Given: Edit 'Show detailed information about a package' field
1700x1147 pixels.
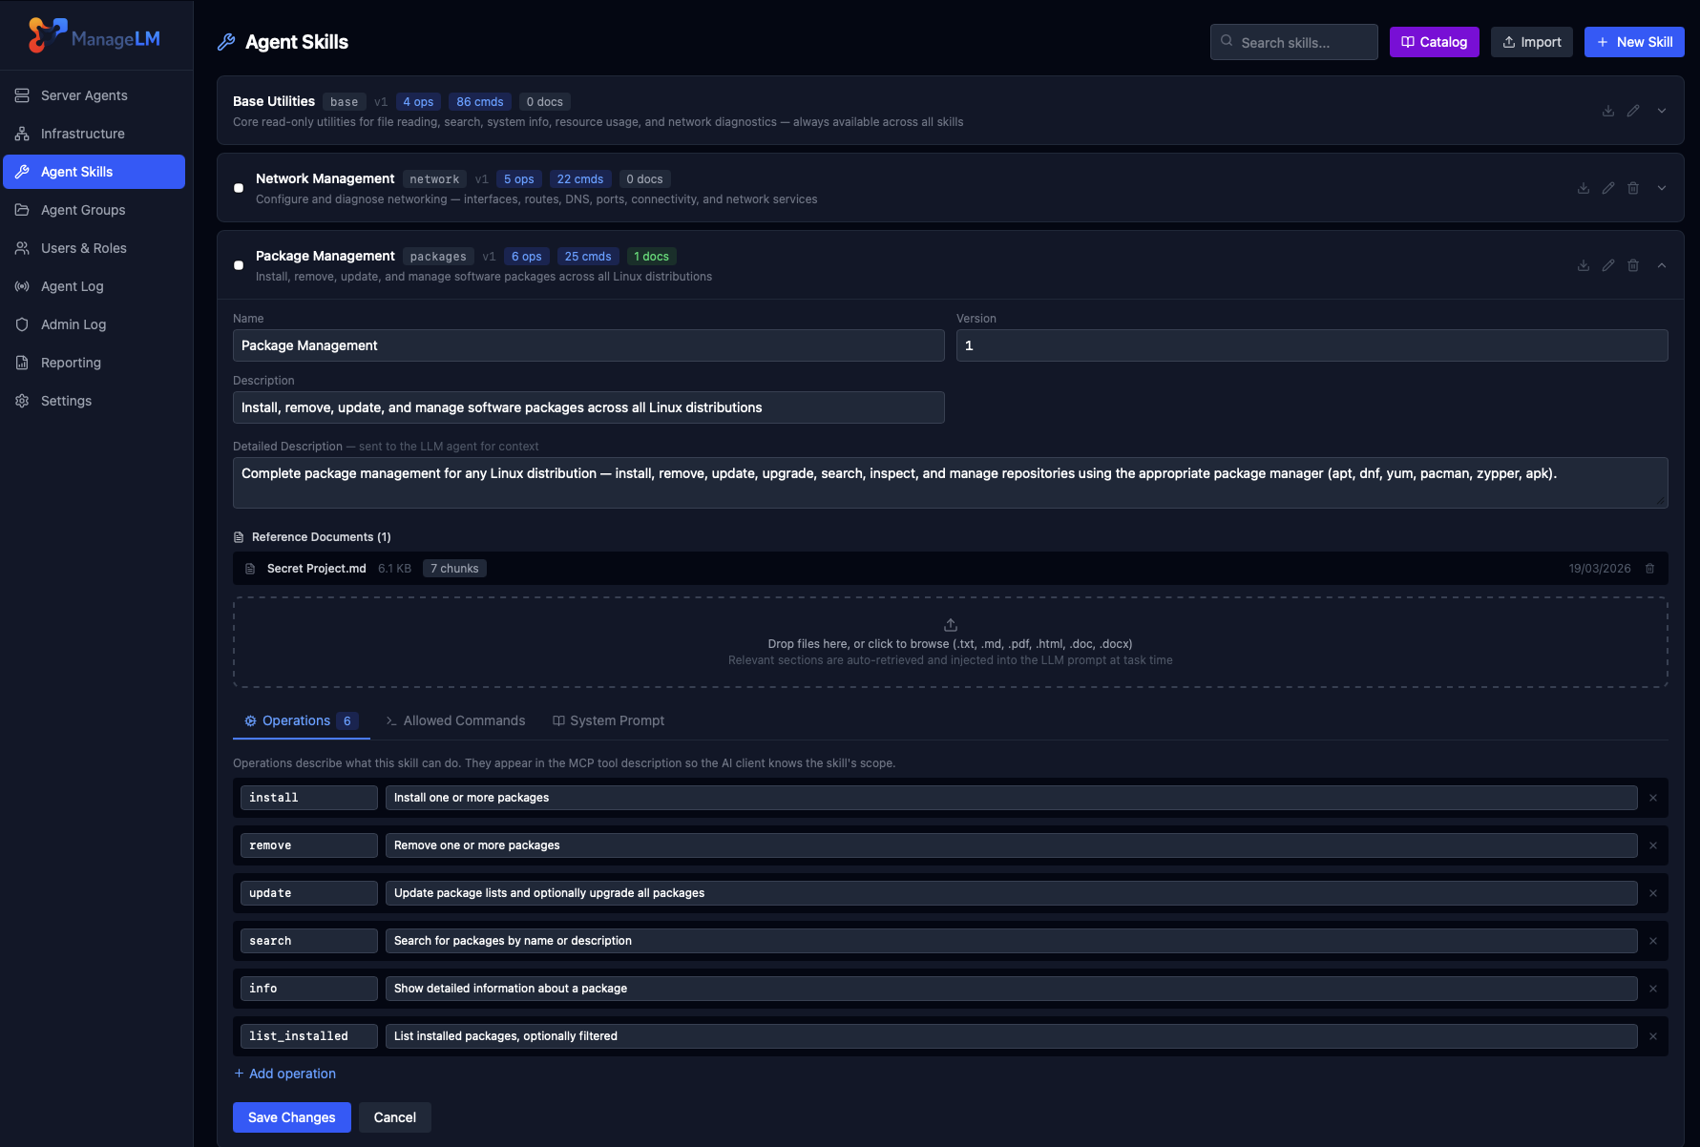Looking at the screenshot, I should pyautogui.click(x=1011, y=989).
